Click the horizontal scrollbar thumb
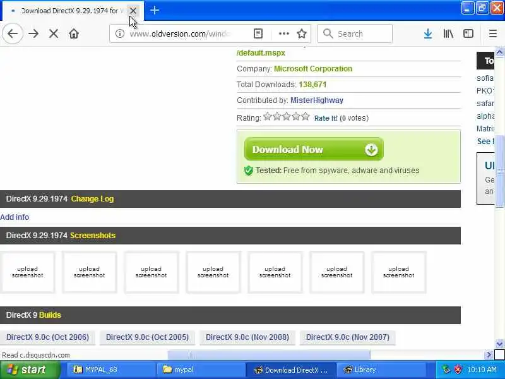This screenshot has height=379, width=505. [x=270, y=355]
